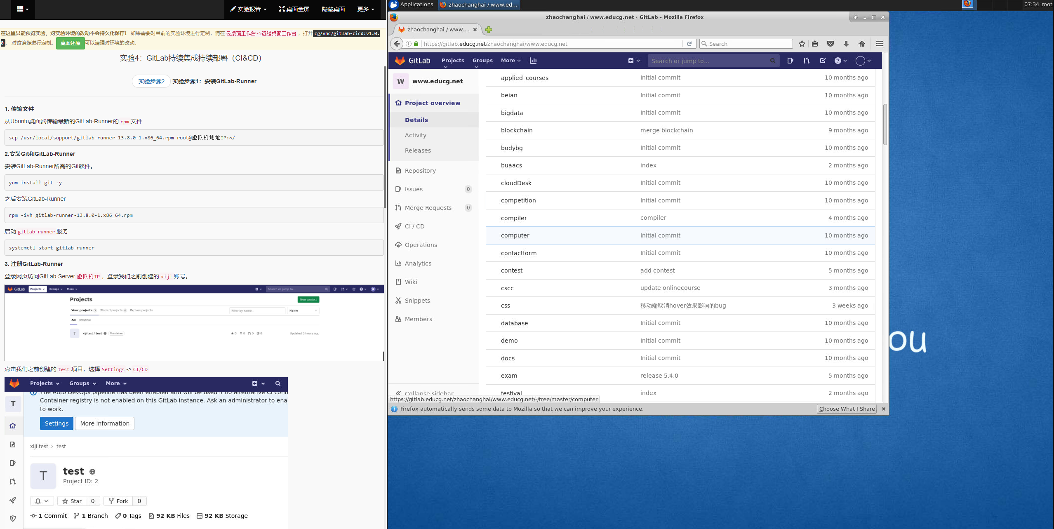Viewport: 1054px width, 529px height.
Task: Open the To-Do list icon in GitLab navbar
Action: point(823,61)
